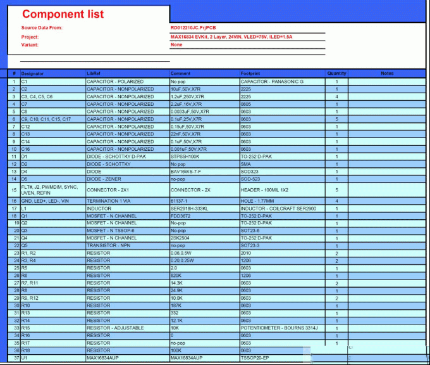
Task: Select 'DIODE - SCHOTTKY D-PAK' LibRef cell
Action: [x=128, y=157]
